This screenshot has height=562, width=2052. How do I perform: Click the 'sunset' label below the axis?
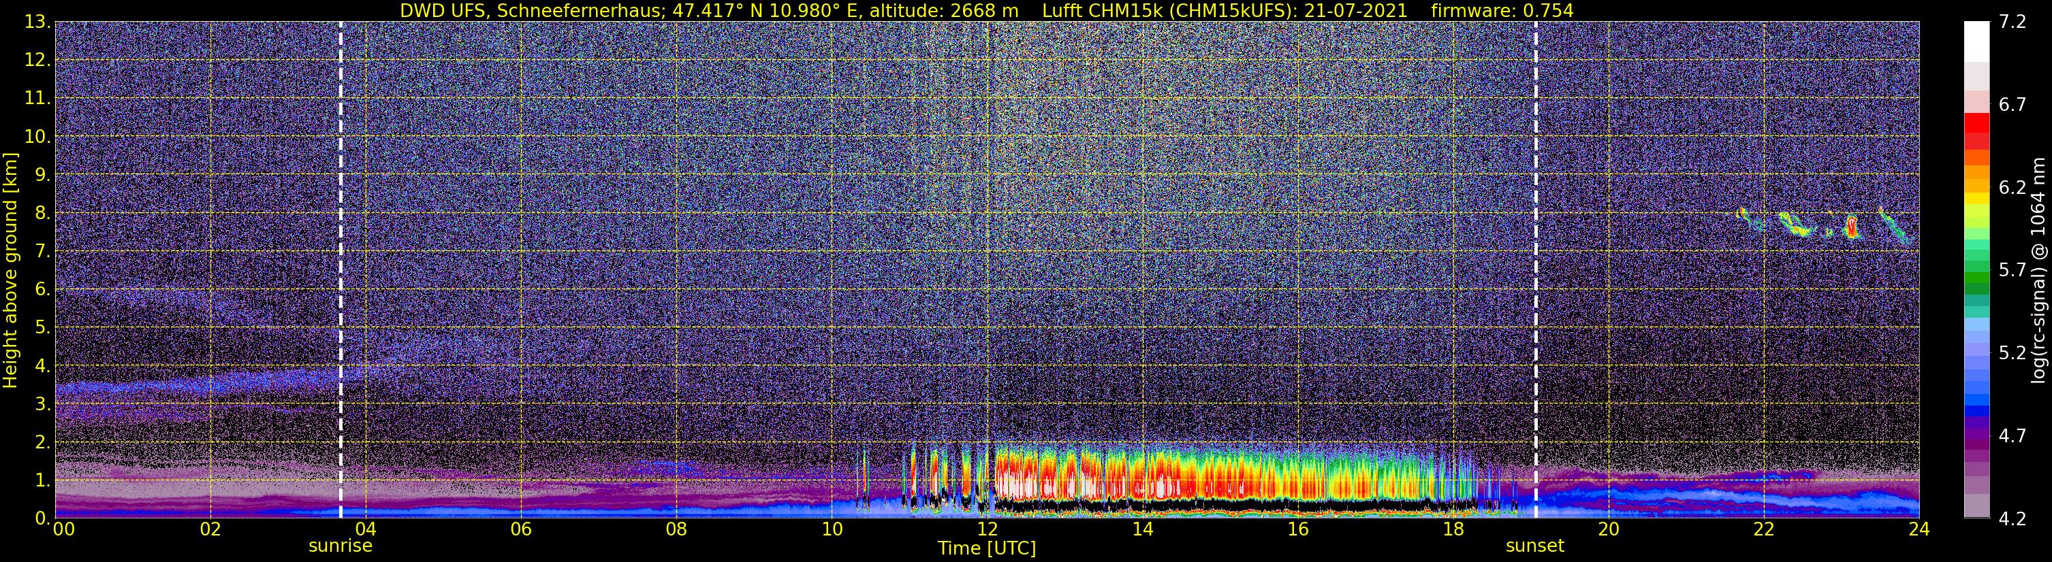(x=1534, y=546)
